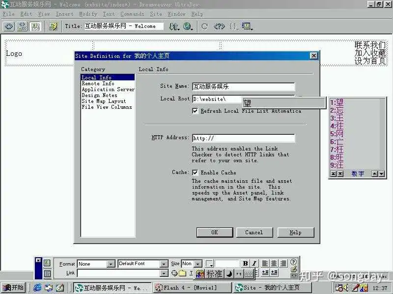
Task: Open the Reference <?> icon
Action: [219, 26]
